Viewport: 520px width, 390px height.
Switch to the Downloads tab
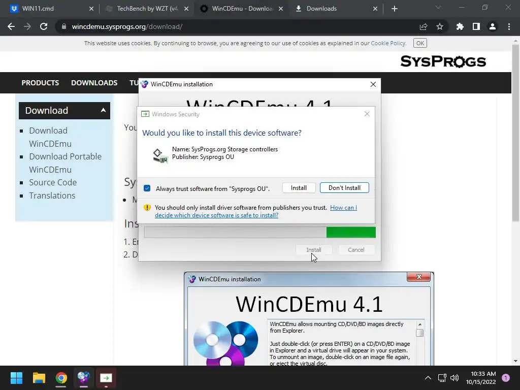pos(336,9)
